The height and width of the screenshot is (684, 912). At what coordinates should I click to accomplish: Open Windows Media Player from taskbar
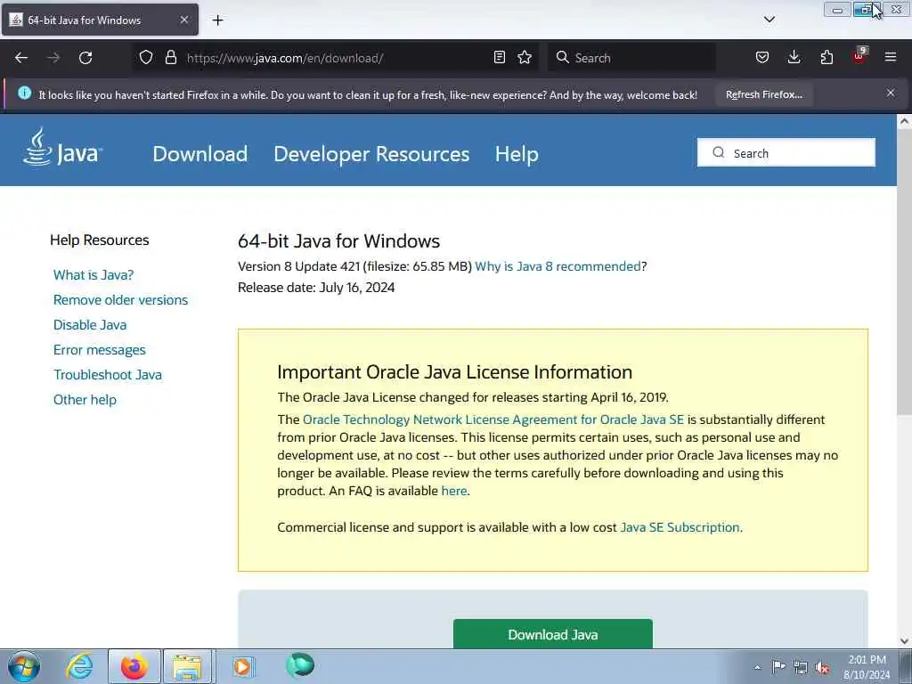[x=242, y=666]
